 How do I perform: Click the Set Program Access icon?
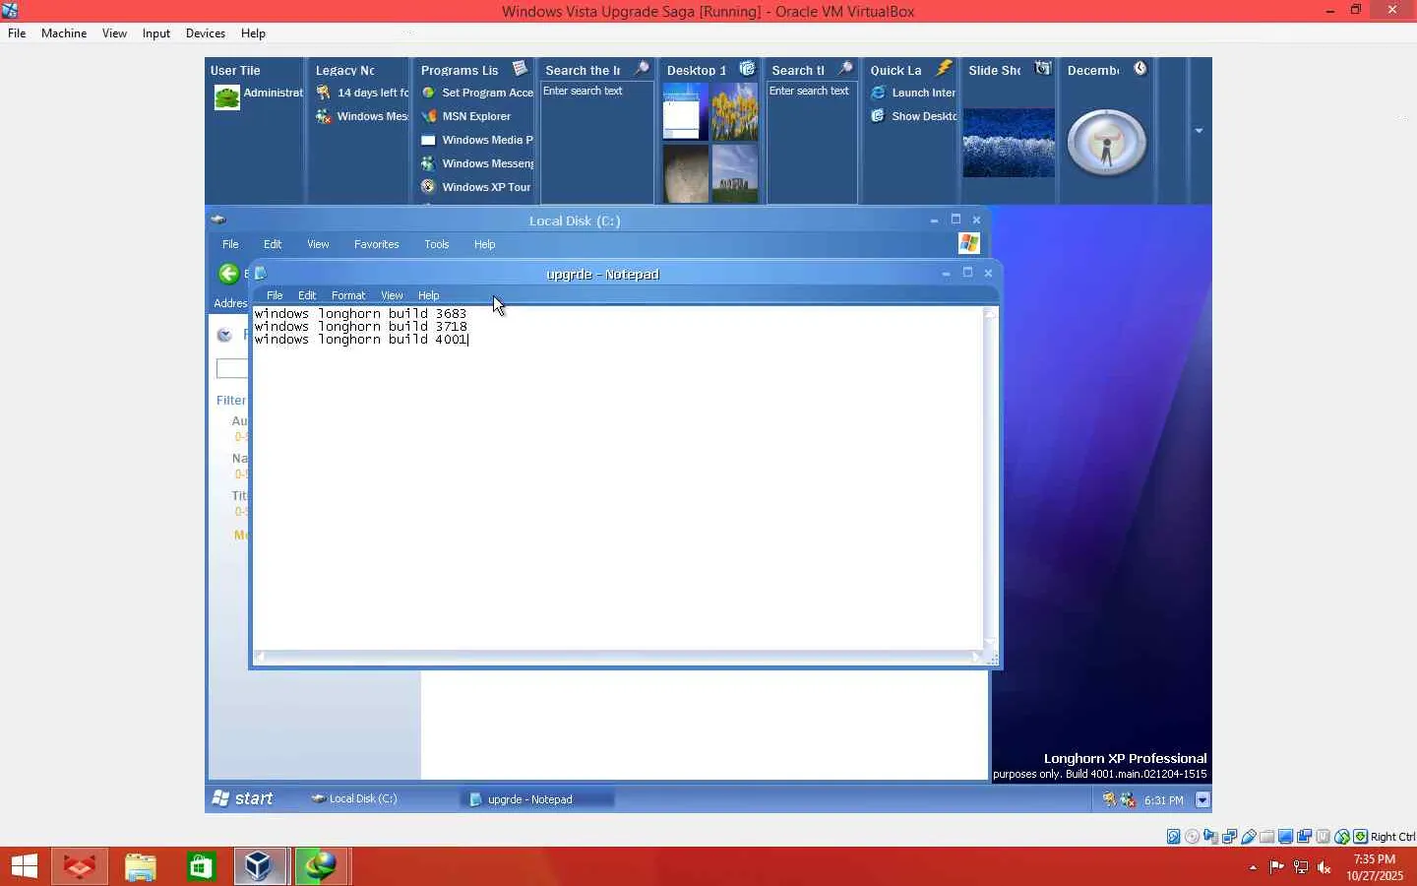pyautogui.click(x=428, y=93)
